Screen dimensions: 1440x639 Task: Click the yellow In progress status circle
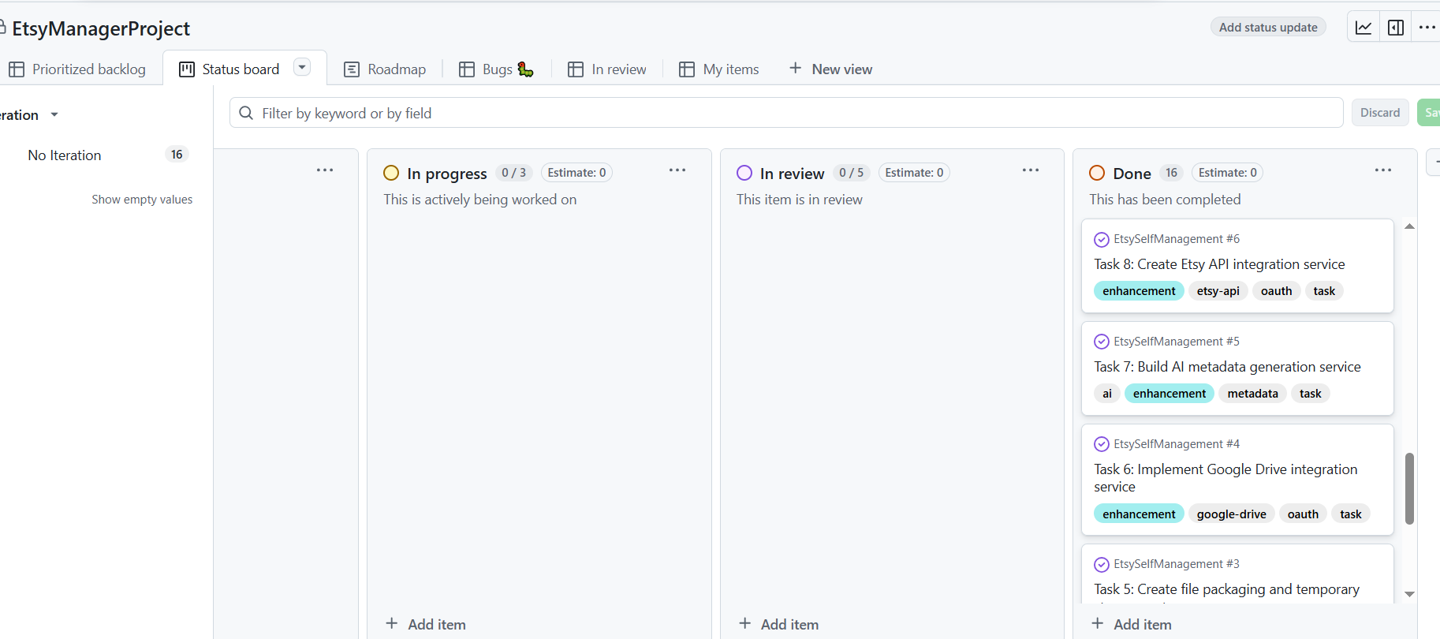pos(391,173)
